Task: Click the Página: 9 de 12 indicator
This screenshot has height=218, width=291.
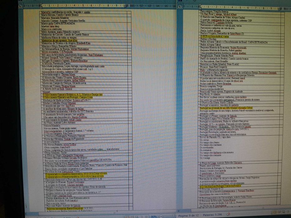Action: point(189,216)
